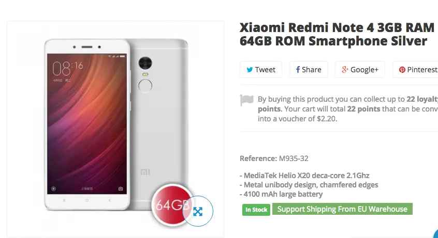Click the Xiaomi Redmi Note 4 product title

[x=337, y=34]
